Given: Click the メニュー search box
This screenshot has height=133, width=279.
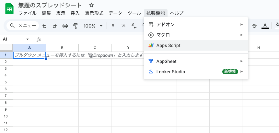Looking at the screenshot, I should pos(23,26).
